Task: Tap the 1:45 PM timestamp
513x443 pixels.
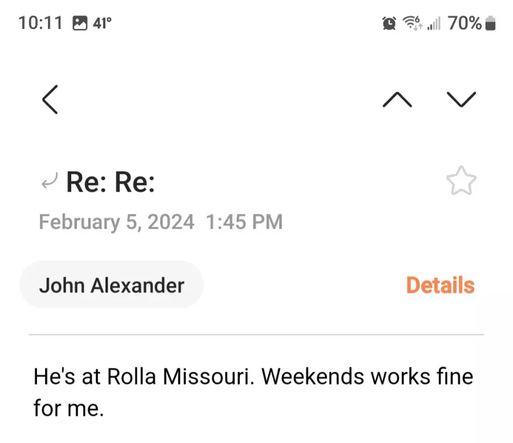Action: coord(244,222)
